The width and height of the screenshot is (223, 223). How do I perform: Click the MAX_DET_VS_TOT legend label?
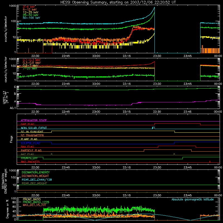34,205
